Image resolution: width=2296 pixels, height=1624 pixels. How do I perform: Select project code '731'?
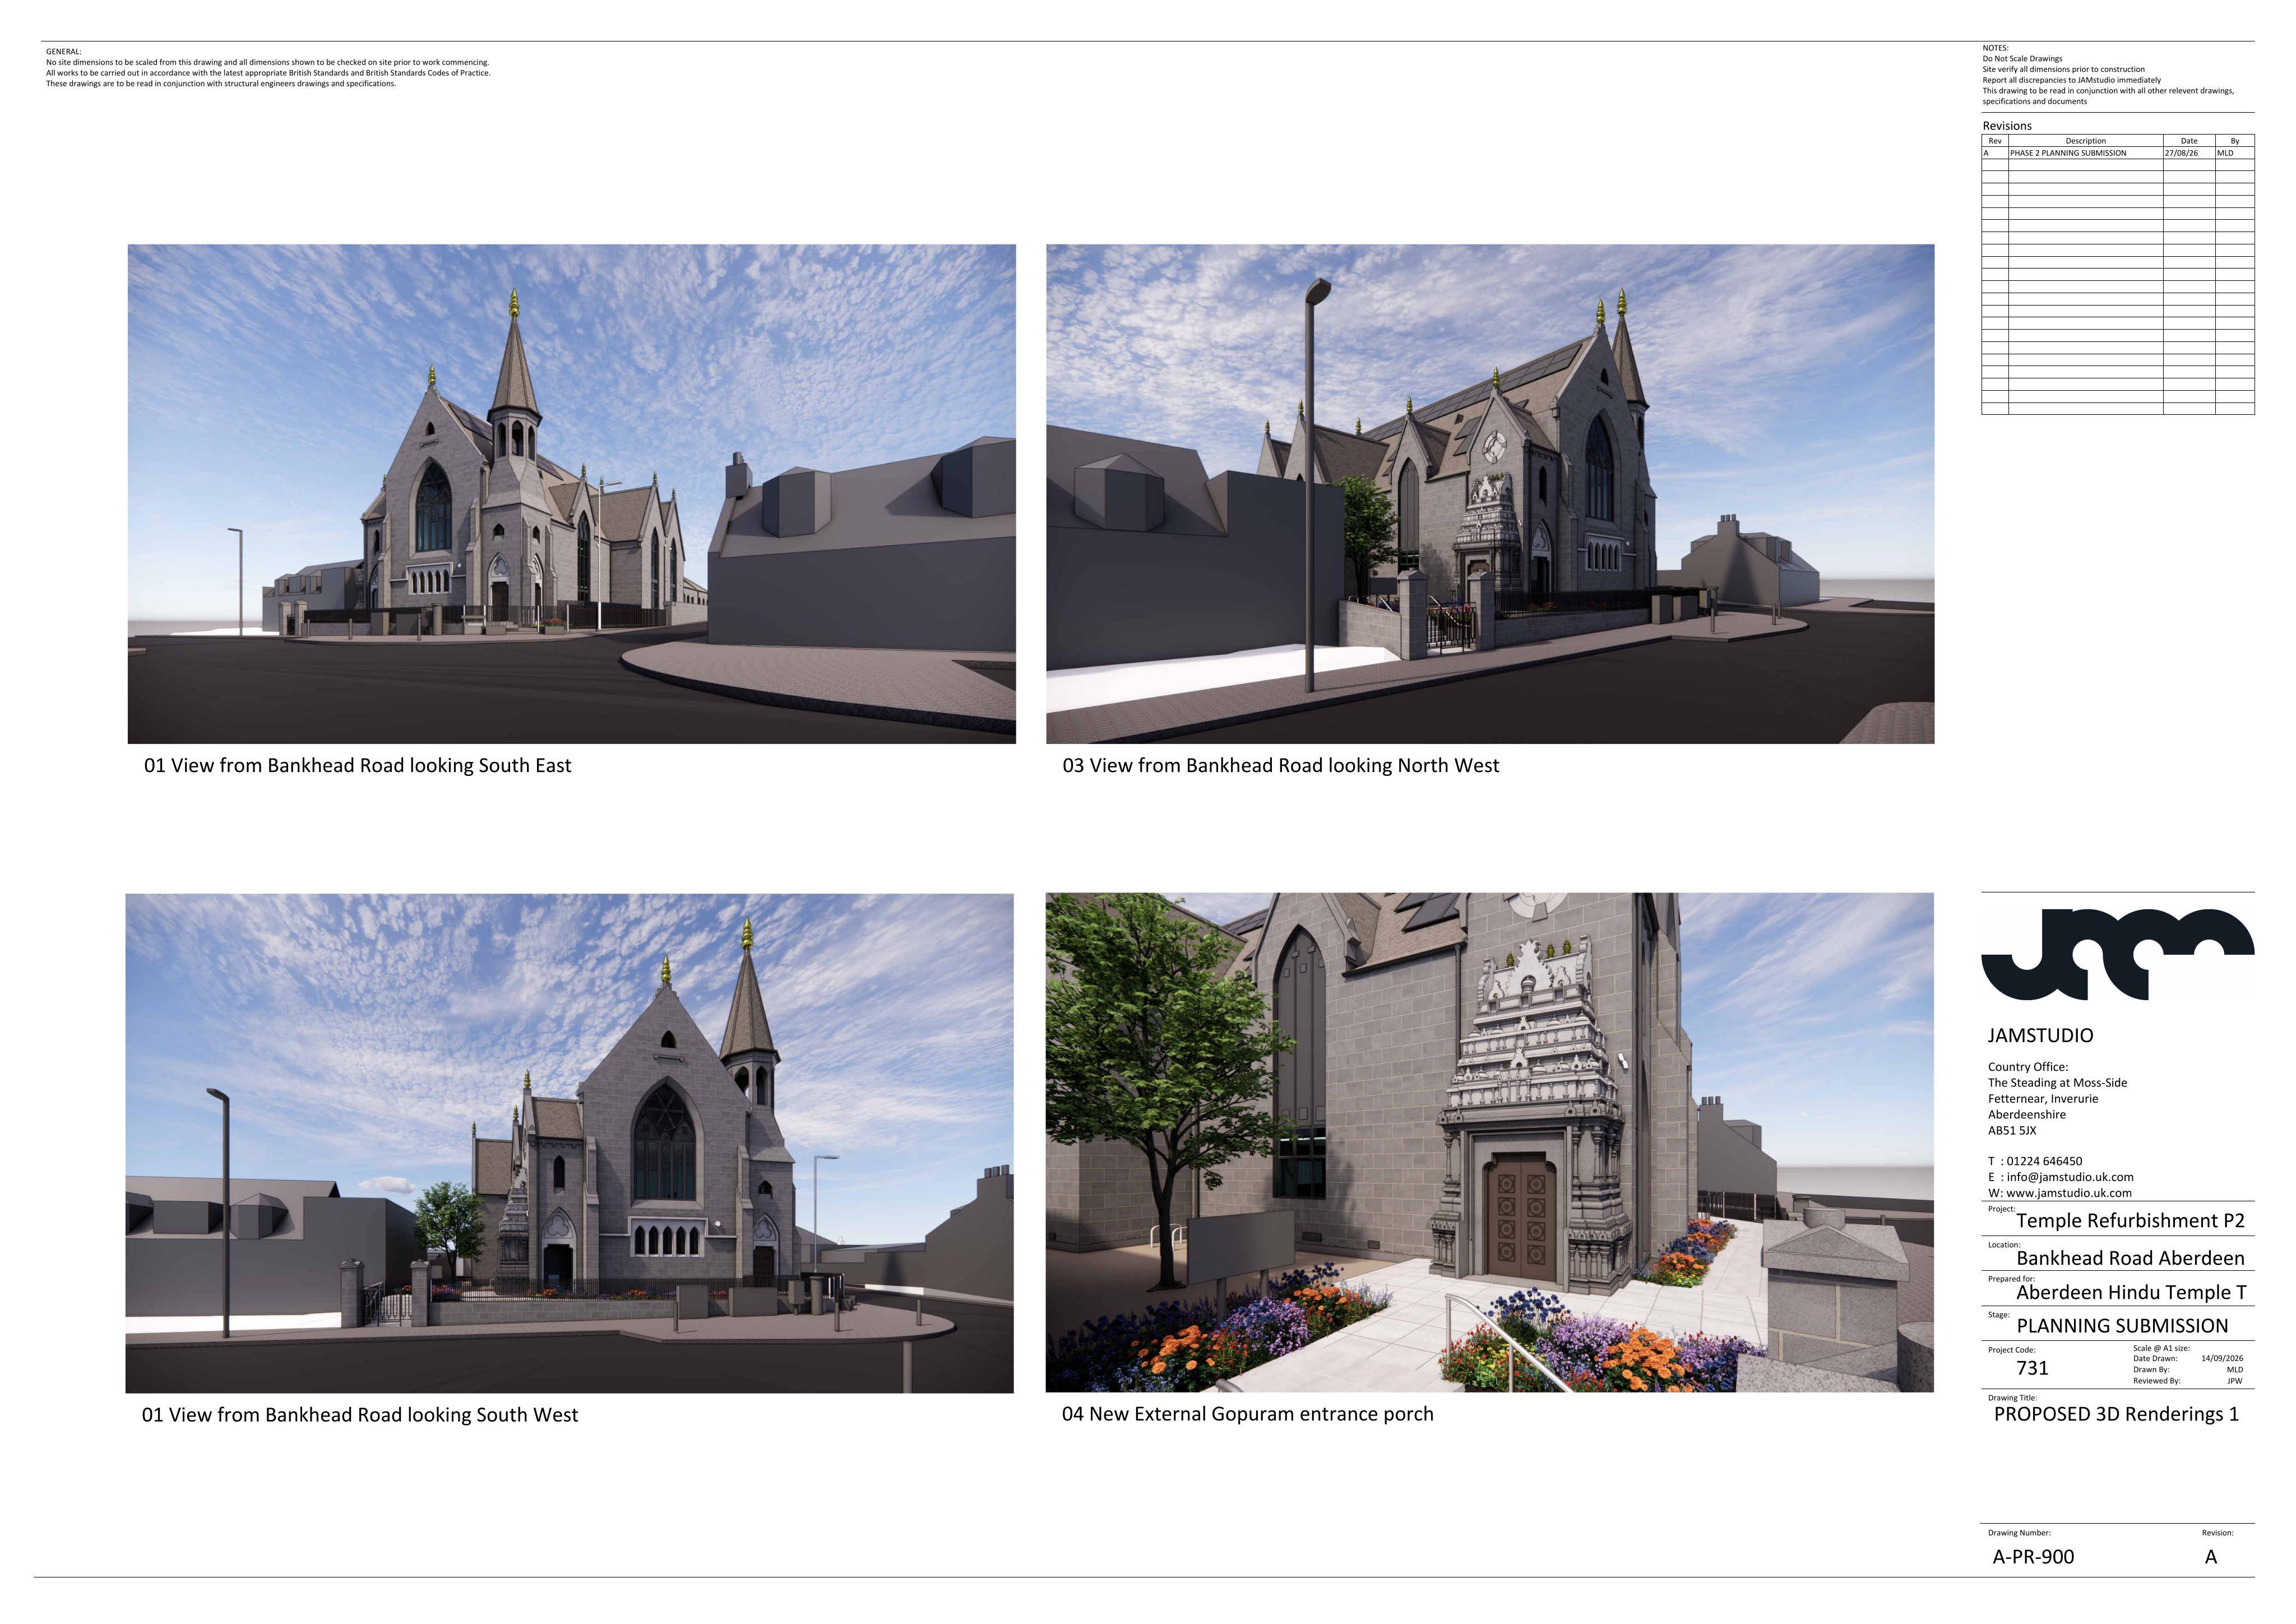2032,1368
